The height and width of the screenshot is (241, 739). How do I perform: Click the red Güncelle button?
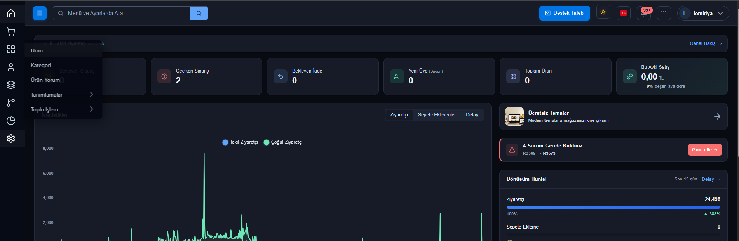705,150
